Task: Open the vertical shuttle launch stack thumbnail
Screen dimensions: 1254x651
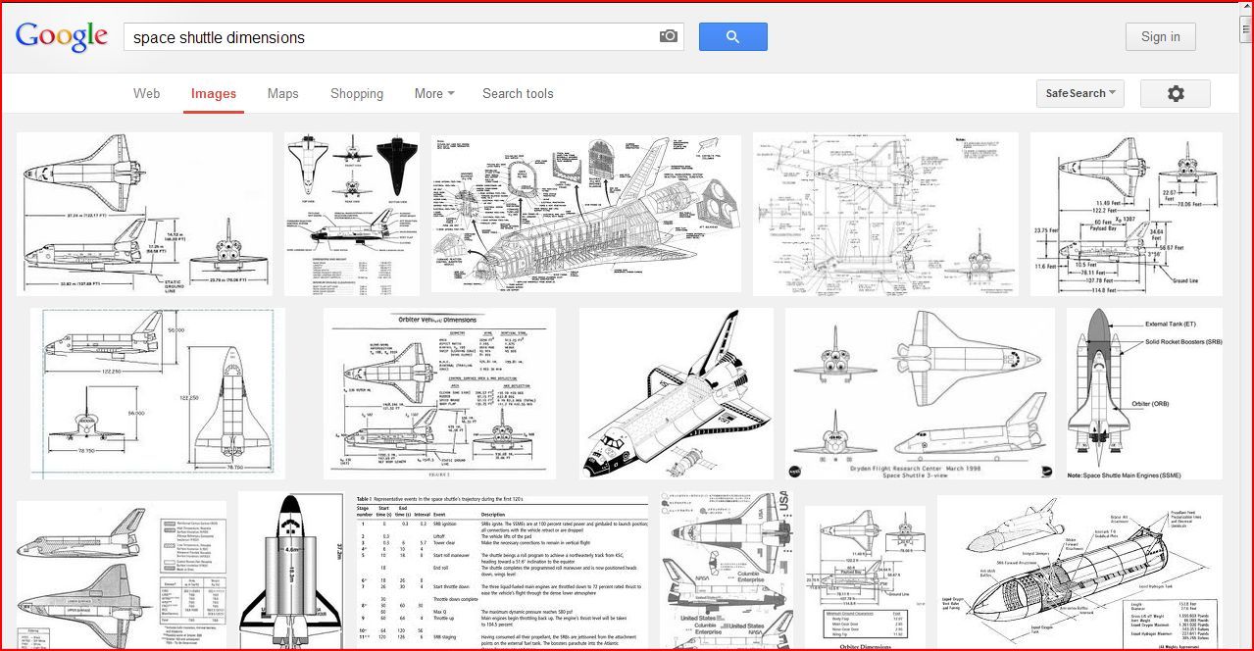Action: [290, 569]
